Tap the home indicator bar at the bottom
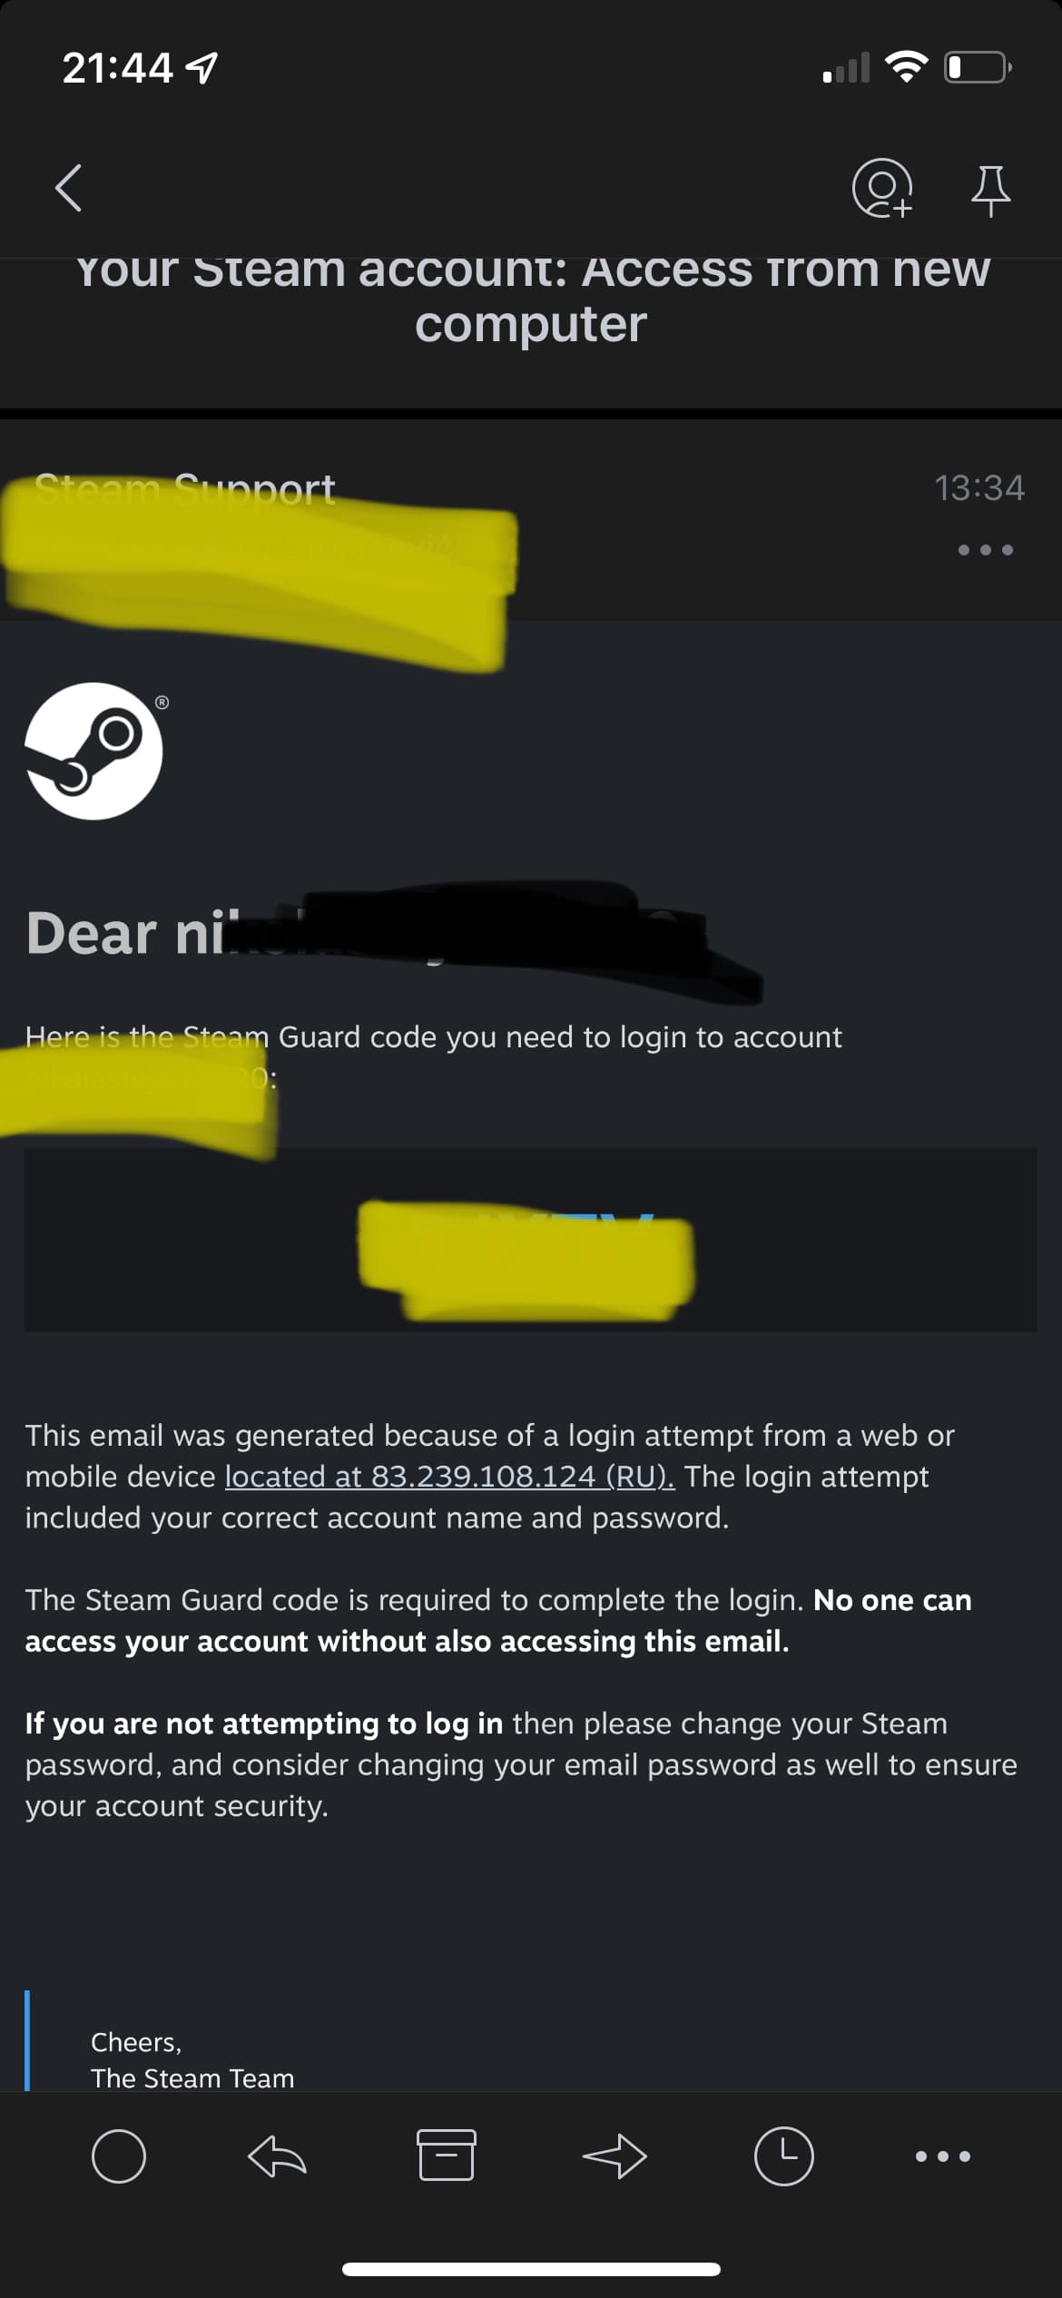This screenshot has width=1062, height=2298. pos(531,2269)
